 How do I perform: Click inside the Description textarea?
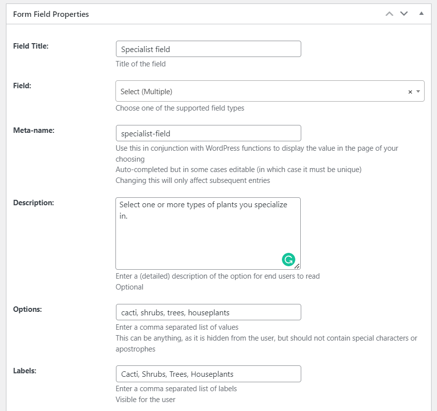(208, 234)
